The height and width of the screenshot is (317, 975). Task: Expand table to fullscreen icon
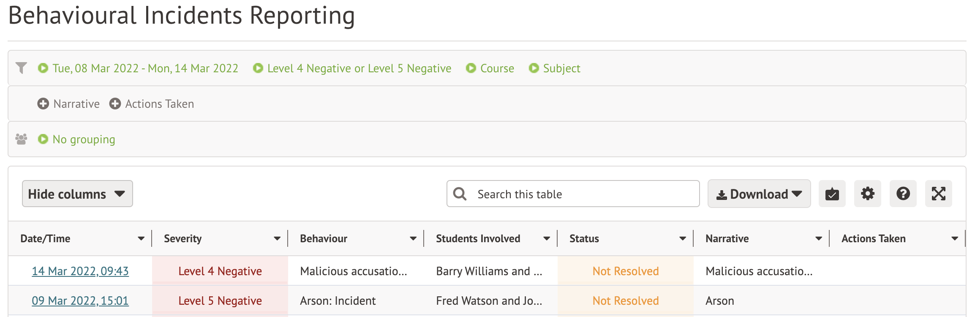pyautogui.click(x=938, y=194)
